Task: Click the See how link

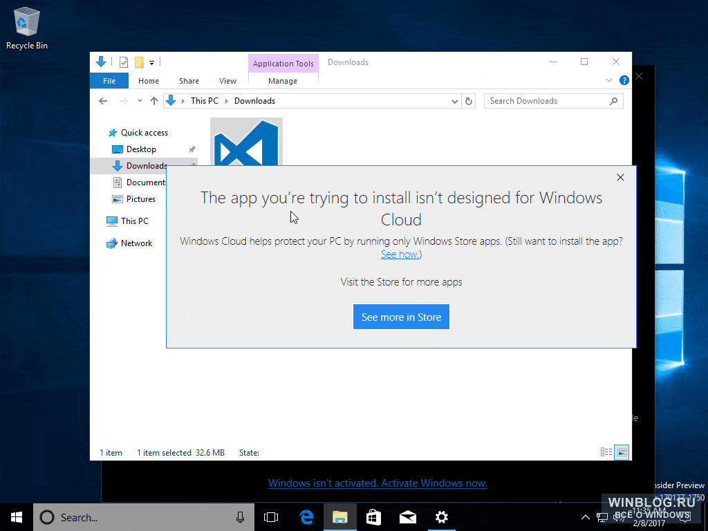Action: 400,254
